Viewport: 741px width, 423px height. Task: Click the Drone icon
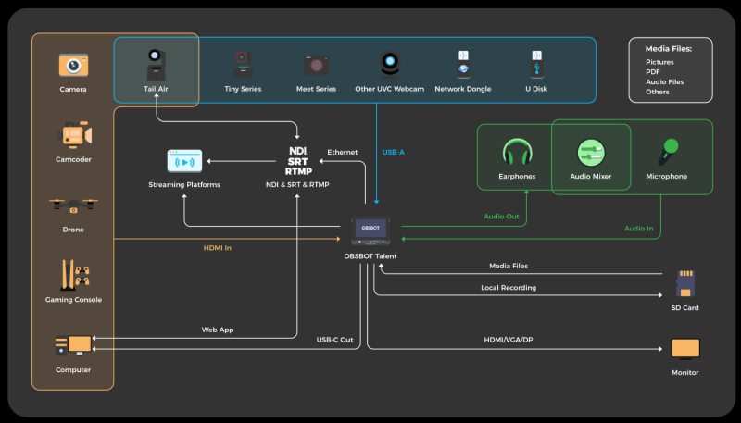(x=73, y=205)
